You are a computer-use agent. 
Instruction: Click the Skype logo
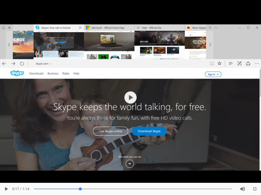17,73
